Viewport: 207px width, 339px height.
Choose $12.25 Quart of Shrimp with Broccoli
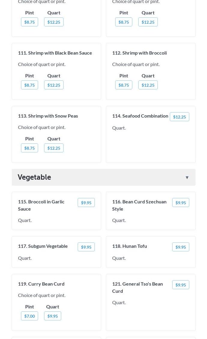[x=148, y=85]
